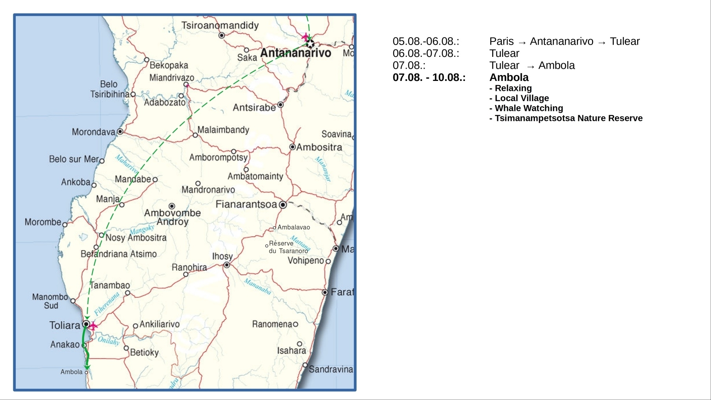The width and height of the screenshot is (711, 400).
Task: Select the Anakao town marker
Action: [84, 345]
